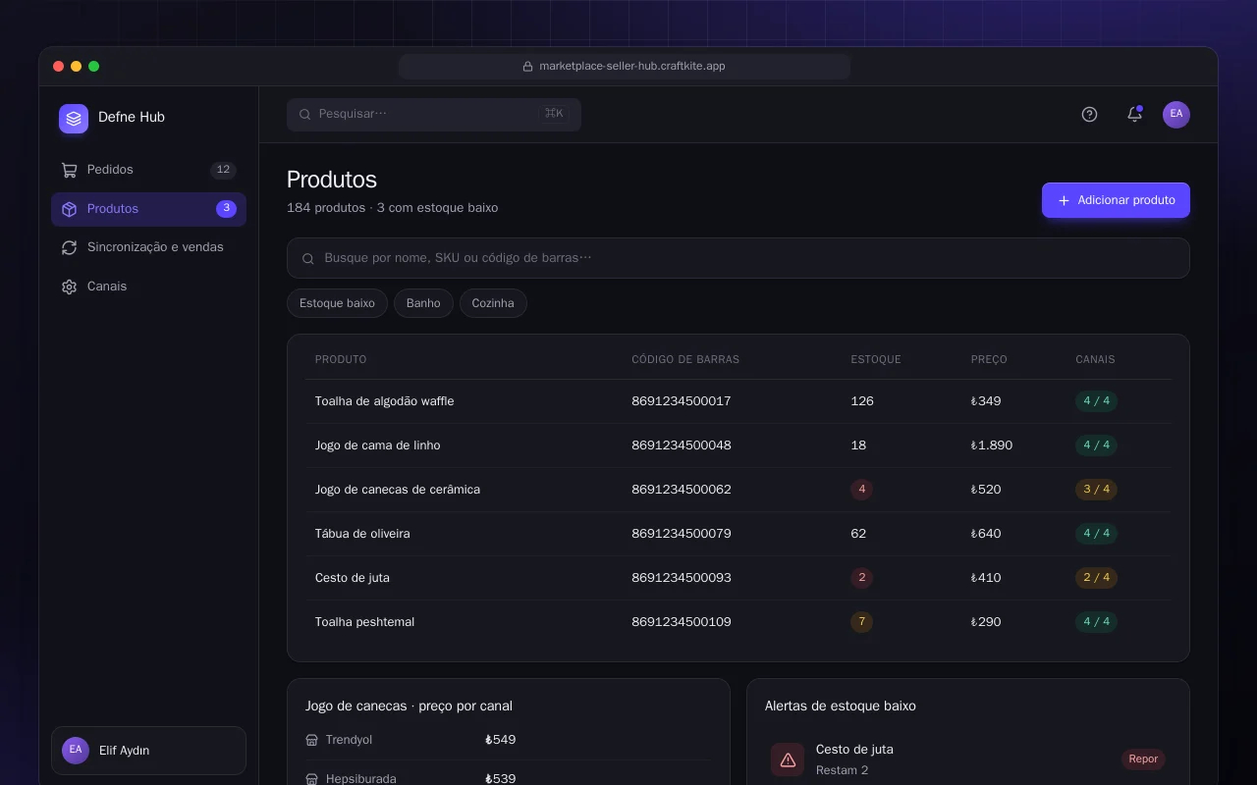Click the Trendyol store icon
The height and width of the screenshot is (785, 1257).
pos(312,740)
